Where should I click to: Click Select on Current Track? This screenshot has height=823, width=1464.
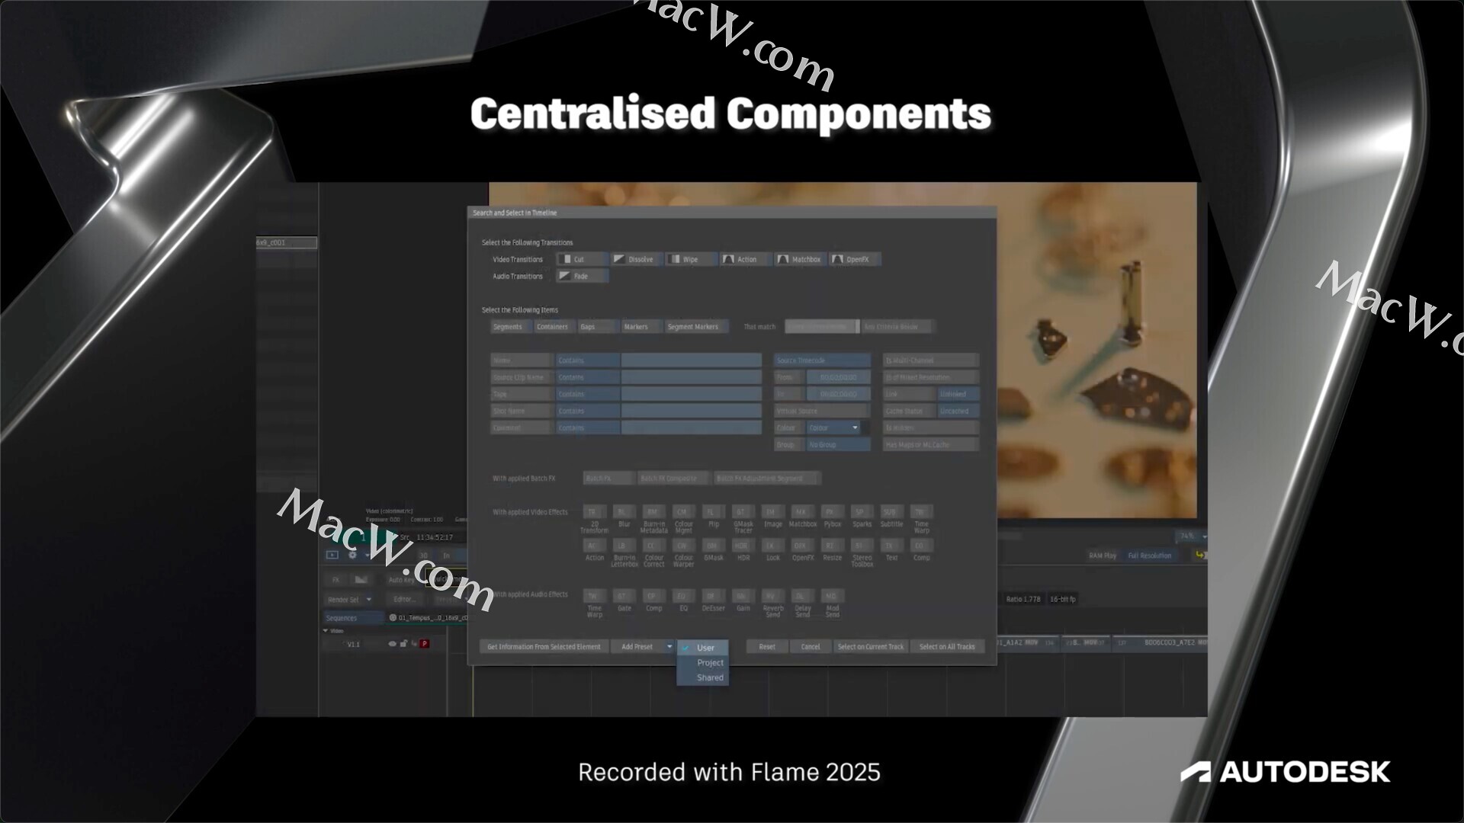(871, 647)
